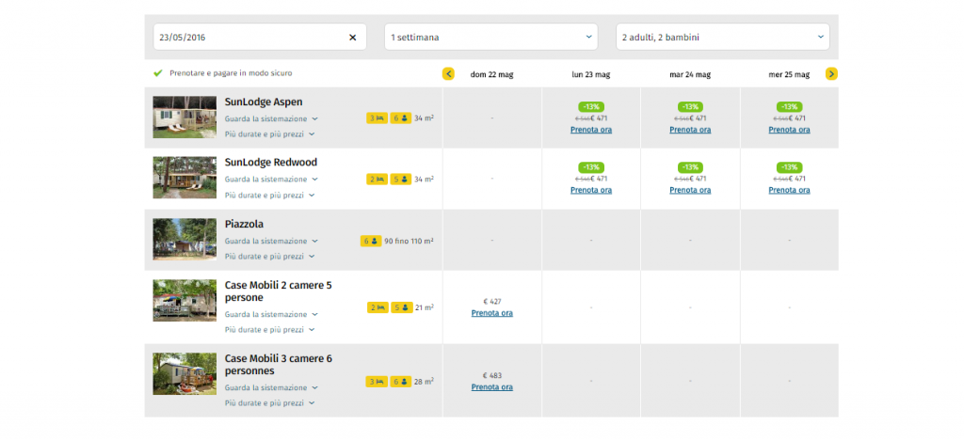Expand Guarda la sistemazione for SunLodge Redwood
The image size is (964, 440).
(x=271, y=180)
